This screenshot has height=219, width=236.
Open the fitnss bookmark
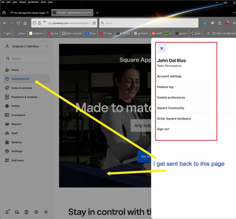click(x=91, y=33)
